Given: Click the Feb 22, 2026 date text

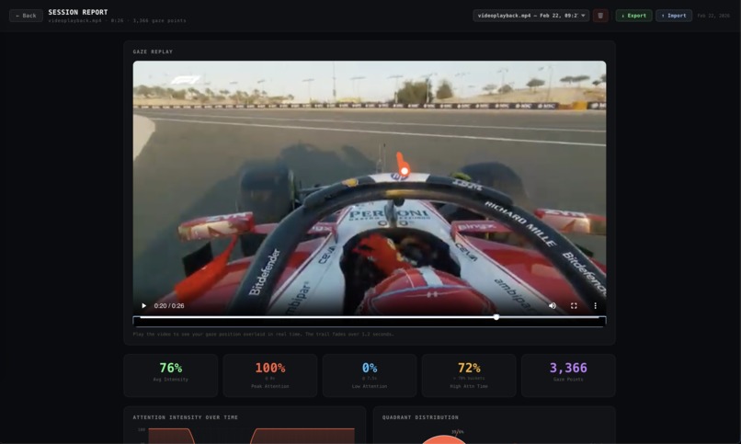Looking at the screenshot, I should pyautogui.click(x=713, y=16).
